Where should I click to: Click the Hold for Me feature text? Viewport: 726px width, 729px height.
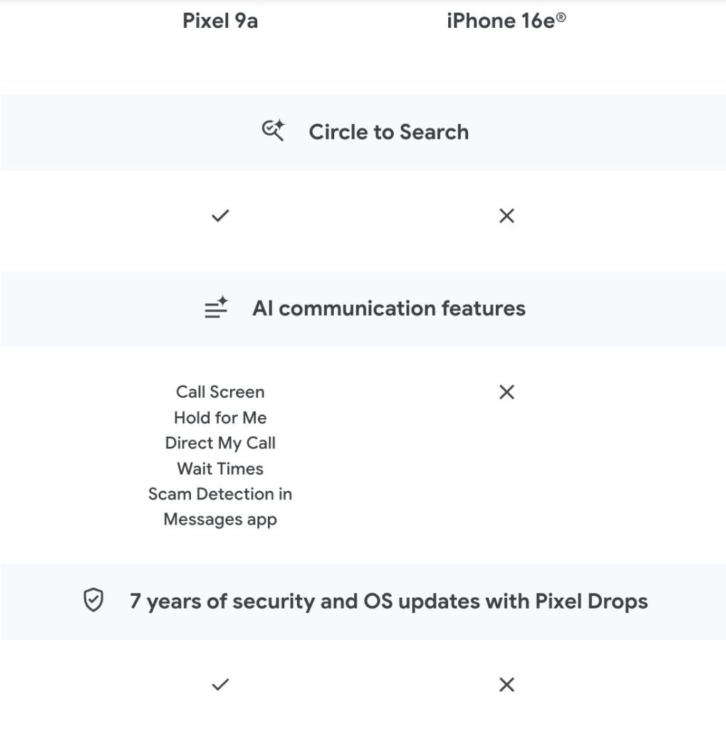pyautogui.click(x=220, y=417)
